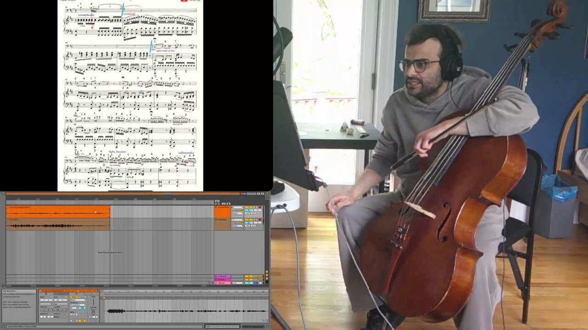Click the Follow button in clip view
This screenshot has width=588, height=330.
coord(82,297)
